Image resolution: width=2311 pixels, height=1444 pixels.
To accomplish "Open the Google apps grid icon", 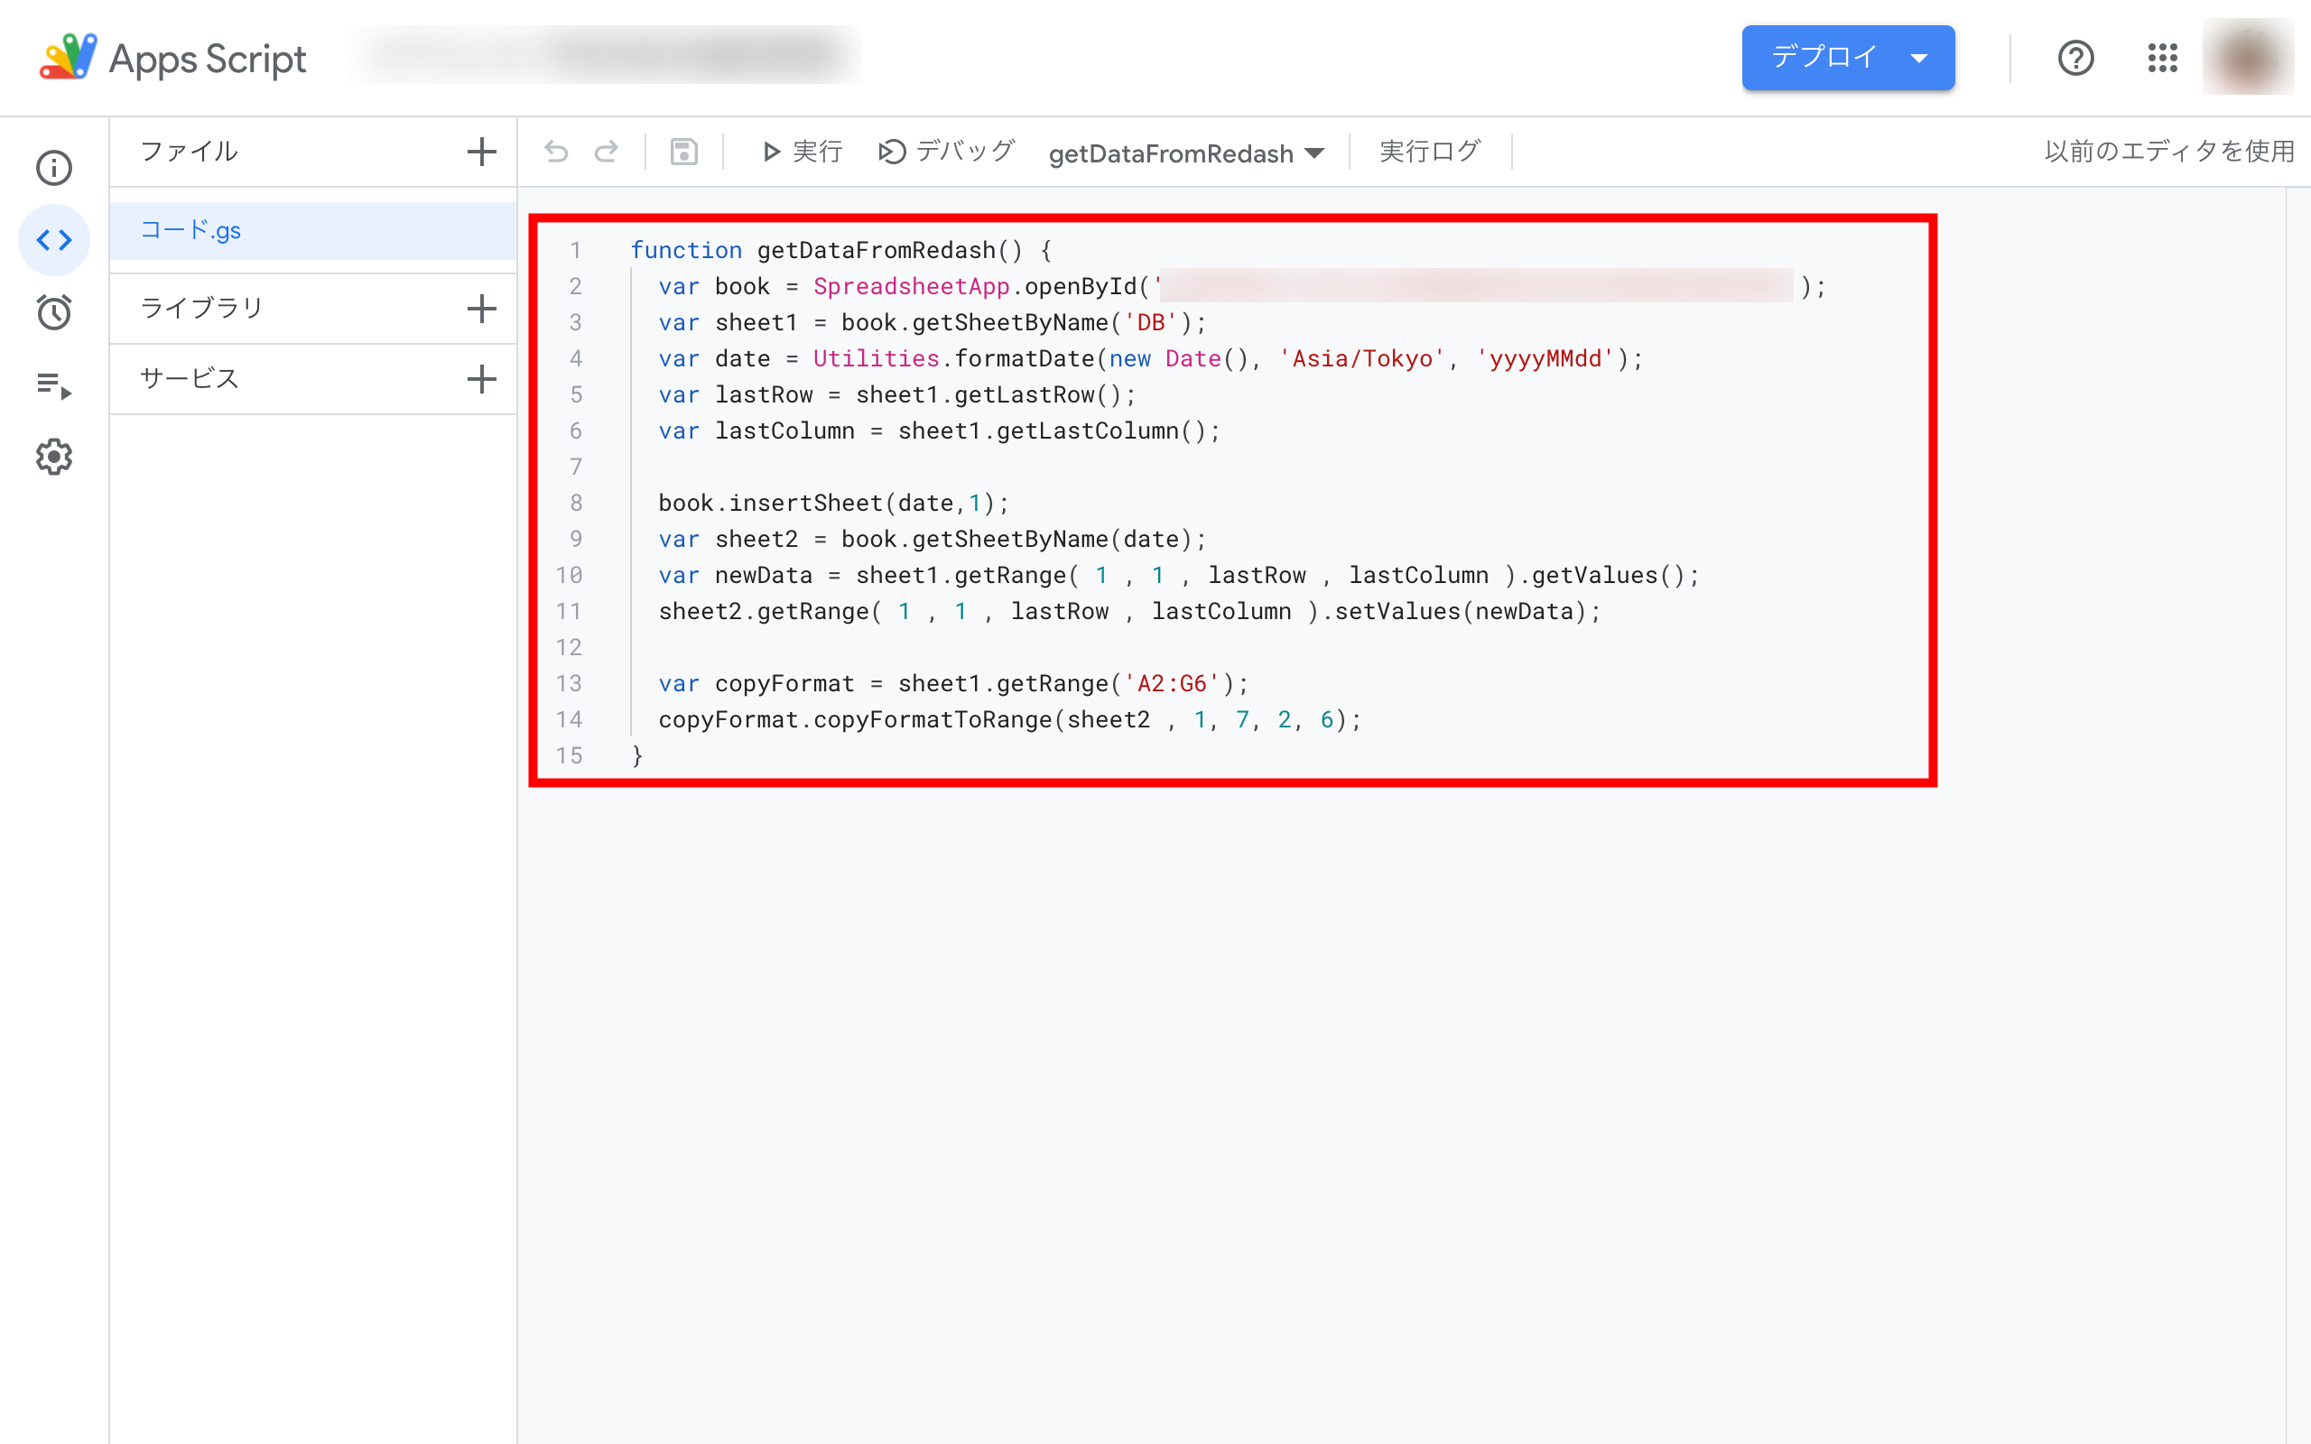I will 2162,59.
